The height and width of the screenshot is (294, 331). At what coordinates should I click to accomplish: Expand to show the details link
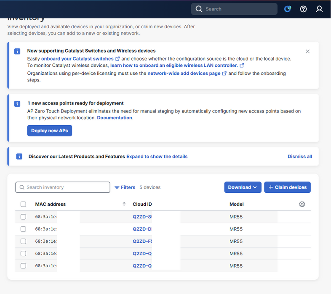tap(157, 157)
